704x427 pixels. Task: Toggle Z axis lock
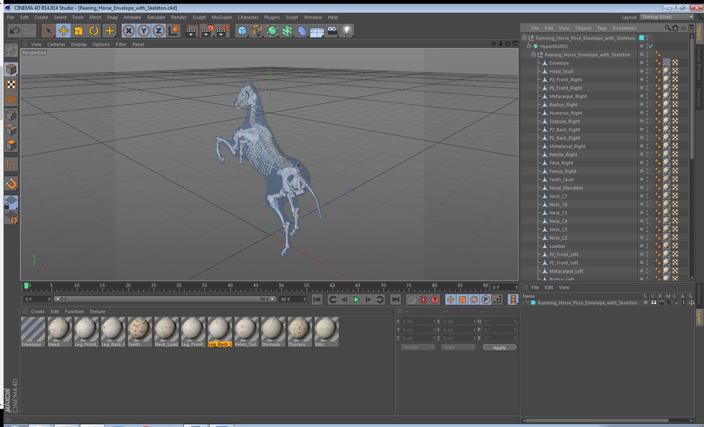[x=158, y=30]
